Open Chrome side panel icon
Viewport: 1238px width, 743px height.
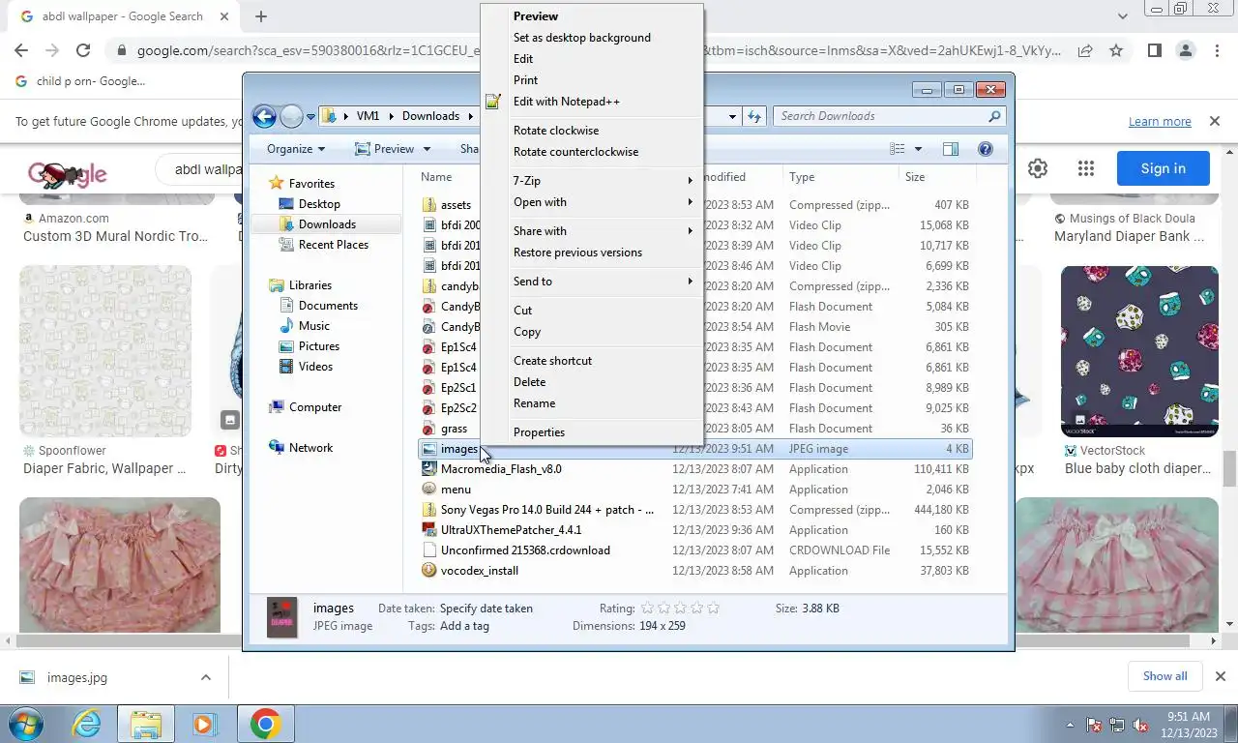(1154, 50)
